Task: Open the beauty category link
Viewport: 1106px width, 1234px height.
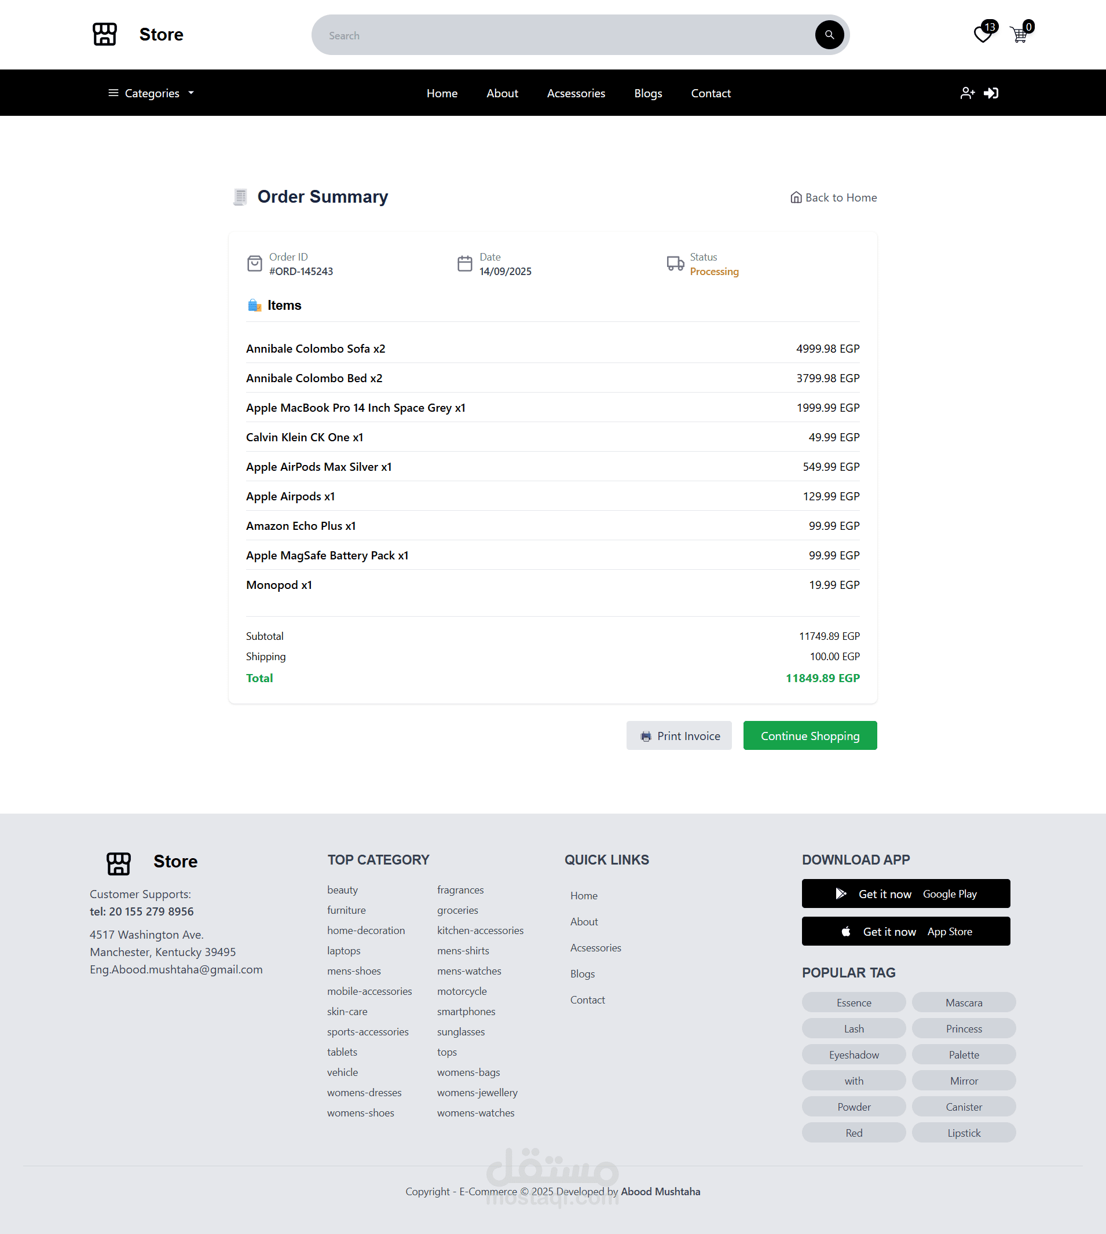Action: pos(342,889)
